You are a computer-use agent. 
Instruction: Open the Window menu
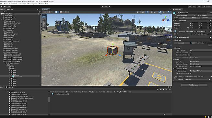tap(41, 4)
